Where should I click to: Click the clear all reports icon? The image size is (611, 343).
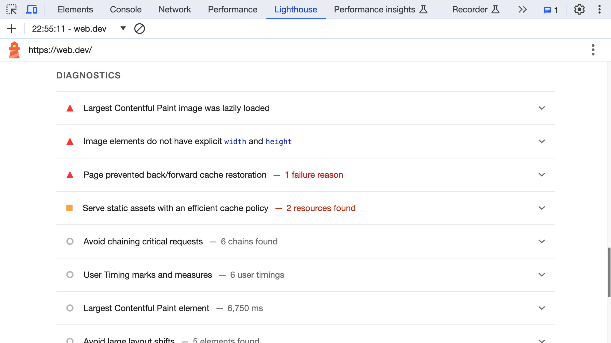[x=140, y=29]
